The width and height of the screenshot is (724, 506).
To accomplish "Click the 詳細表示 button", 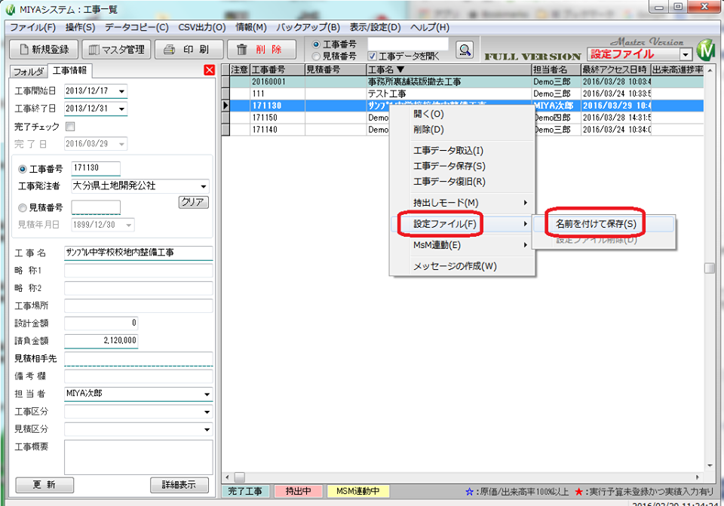I will tap(179, 485).
